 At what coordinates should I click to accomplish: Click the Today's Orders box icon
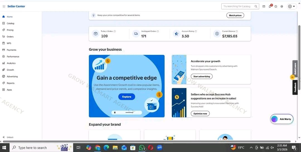[96, 34]
